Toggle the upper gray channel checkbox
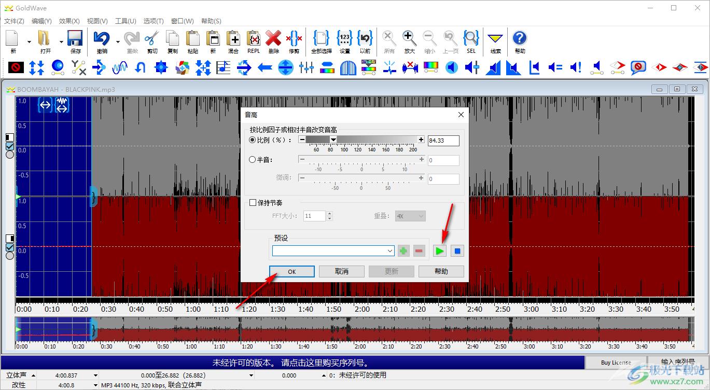Image resolution: width=710 pixels, height=390 pixels. click(x=10, y=146)
